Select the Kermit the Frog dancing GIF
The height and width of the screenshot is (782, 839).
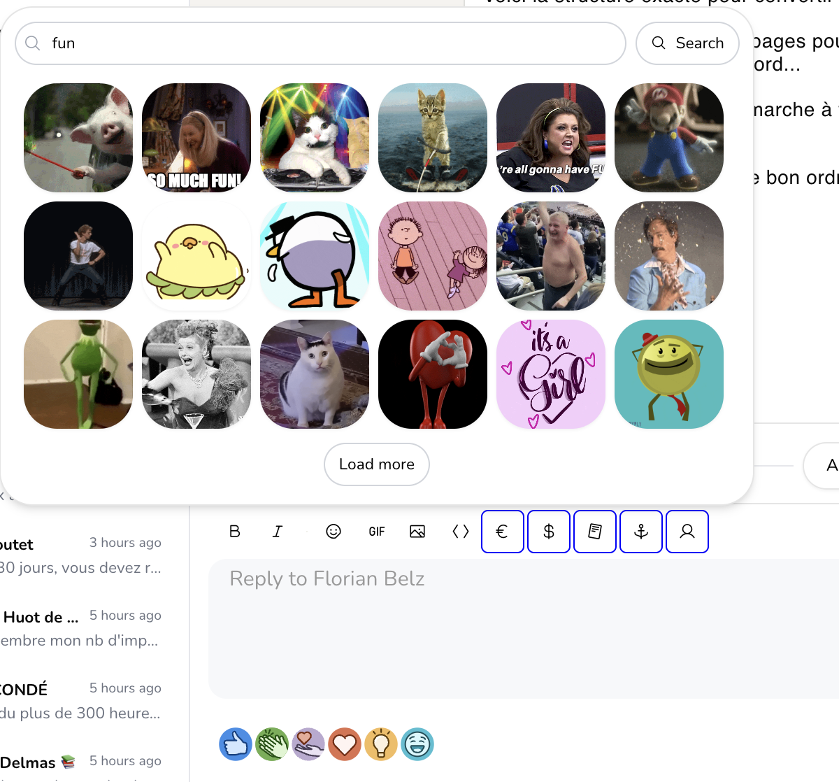pos(78,374)
